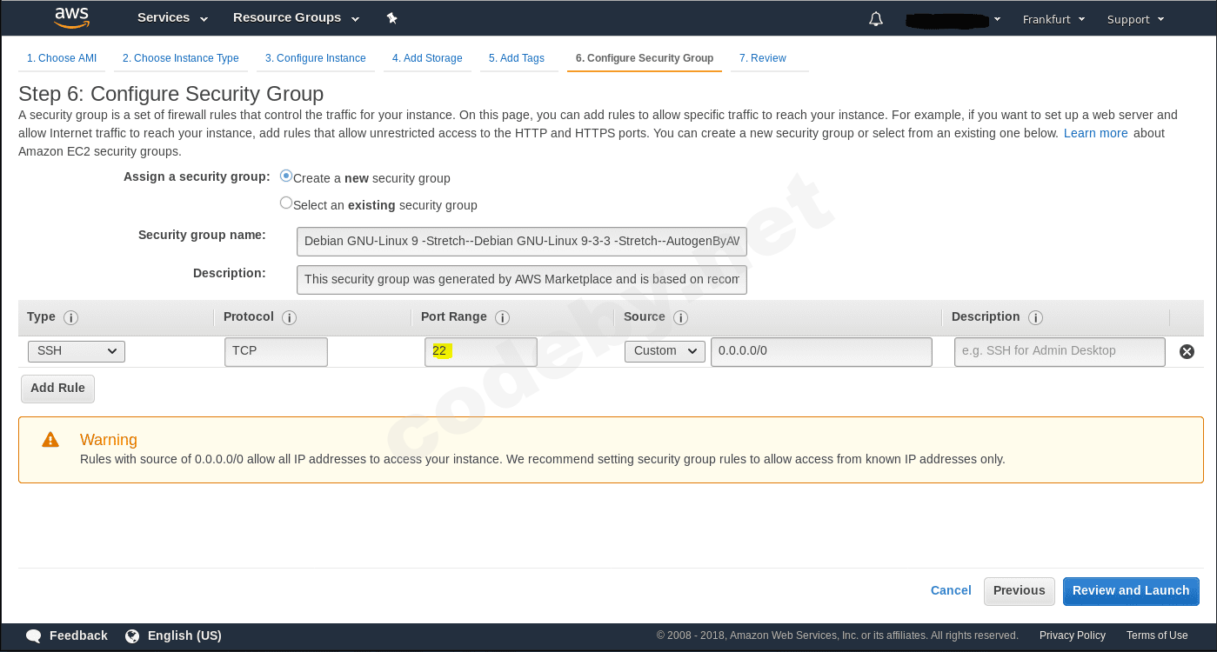Click the English (US) language globe
The height and width of the screenshot is (652, 1217).
[132, 635]
